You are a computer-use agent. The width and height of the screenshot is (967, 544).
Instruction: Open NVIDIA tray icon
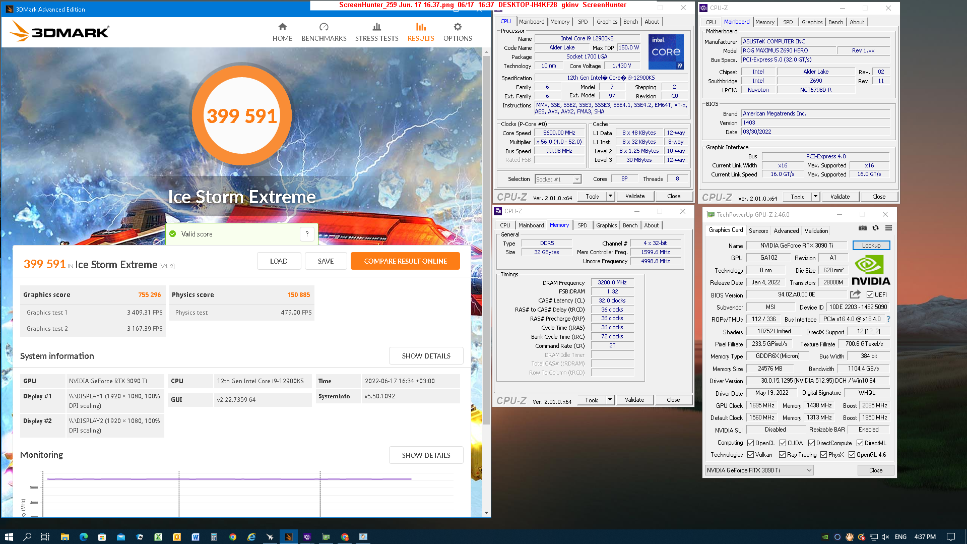[825, 536]
